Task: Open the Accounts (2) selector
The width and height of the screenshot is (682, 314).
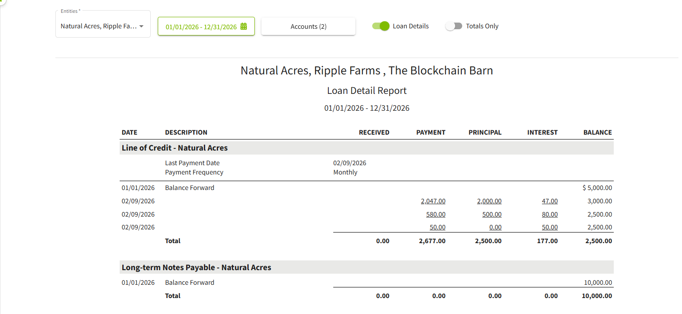Action: 308,27
